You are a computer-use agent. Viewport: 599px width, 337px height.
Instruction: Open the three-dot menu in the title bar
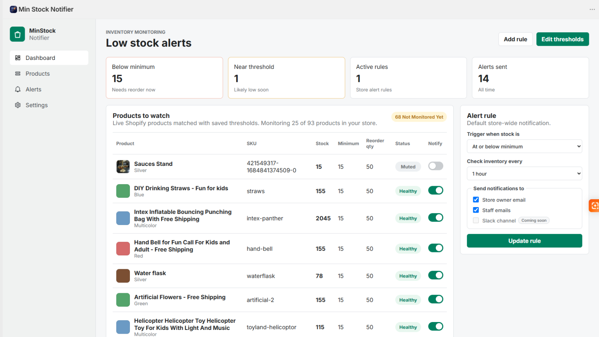point(592,9)
